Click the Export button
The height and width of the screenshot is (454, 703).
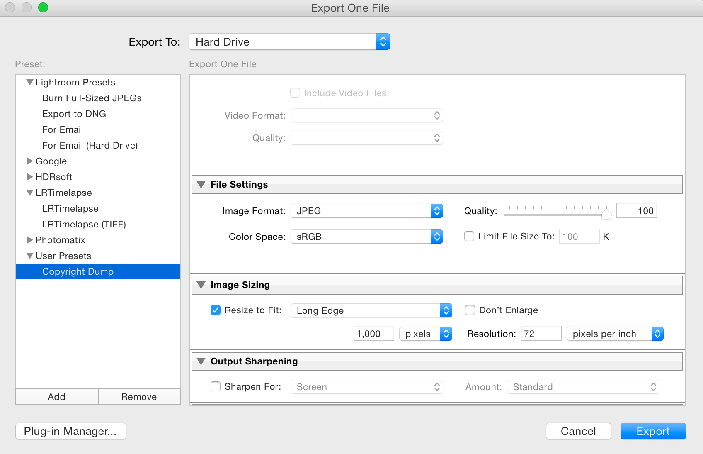[653, 431]
